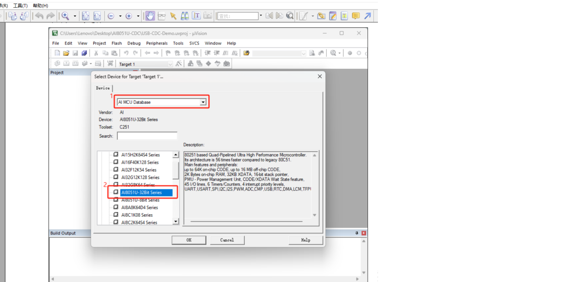The width and height of the screenshot is (570, 282).
Task: Click the Search input field in dialog
Action: click(x=147, y=136)
